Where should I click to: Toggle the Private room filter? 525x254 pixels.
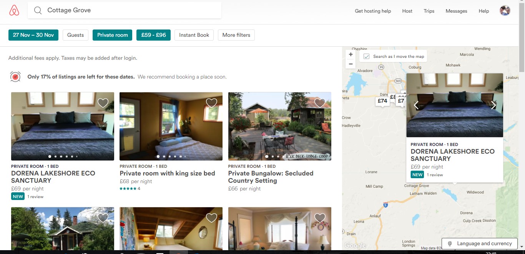(112, 35)
